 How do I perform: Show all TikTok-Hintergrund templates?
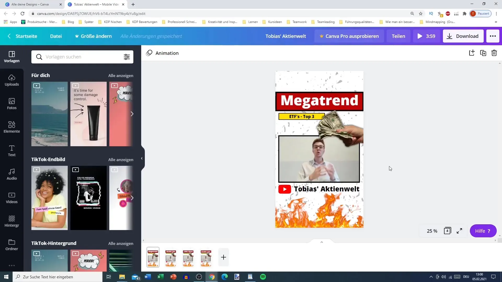(x=121, y=243)
